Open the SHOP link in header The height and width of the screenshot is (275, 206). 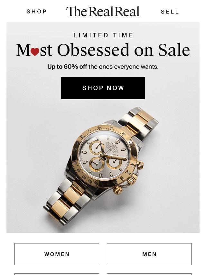click(x=37, y=12)
